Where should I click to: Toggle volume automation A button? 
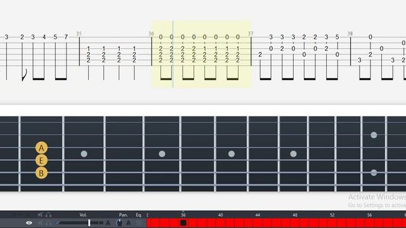pos(108,222)
